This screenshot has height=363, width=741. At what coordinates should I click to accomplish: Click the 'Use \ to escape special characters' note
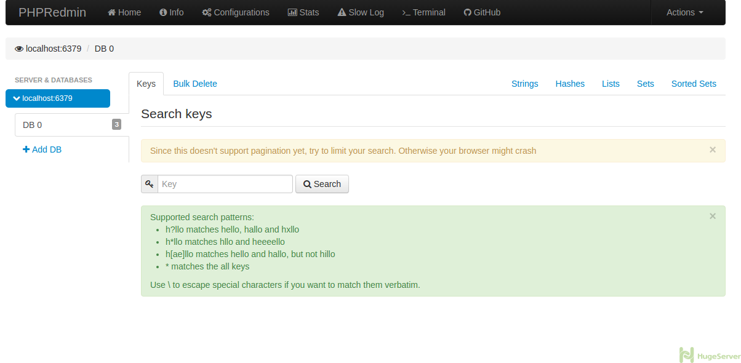(x=286, y=285)
